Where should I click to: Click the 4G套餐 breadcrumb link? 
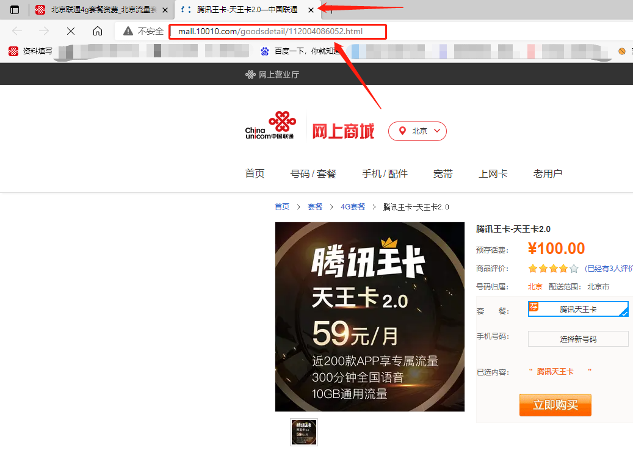click(353, 207)
